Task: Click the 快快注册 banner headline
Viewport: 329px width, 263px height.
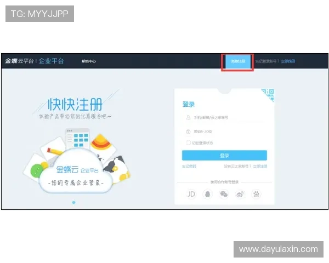Action: coord(75,104)
